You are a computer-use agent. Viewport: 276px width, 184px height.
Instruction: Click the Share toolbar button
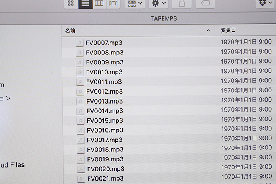click(x=182, y=3)
